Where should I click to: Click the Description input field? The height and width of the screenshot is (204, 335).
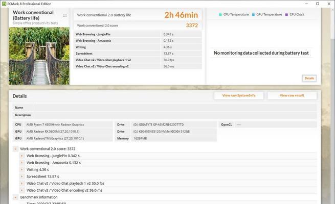(x=175, y=115)
